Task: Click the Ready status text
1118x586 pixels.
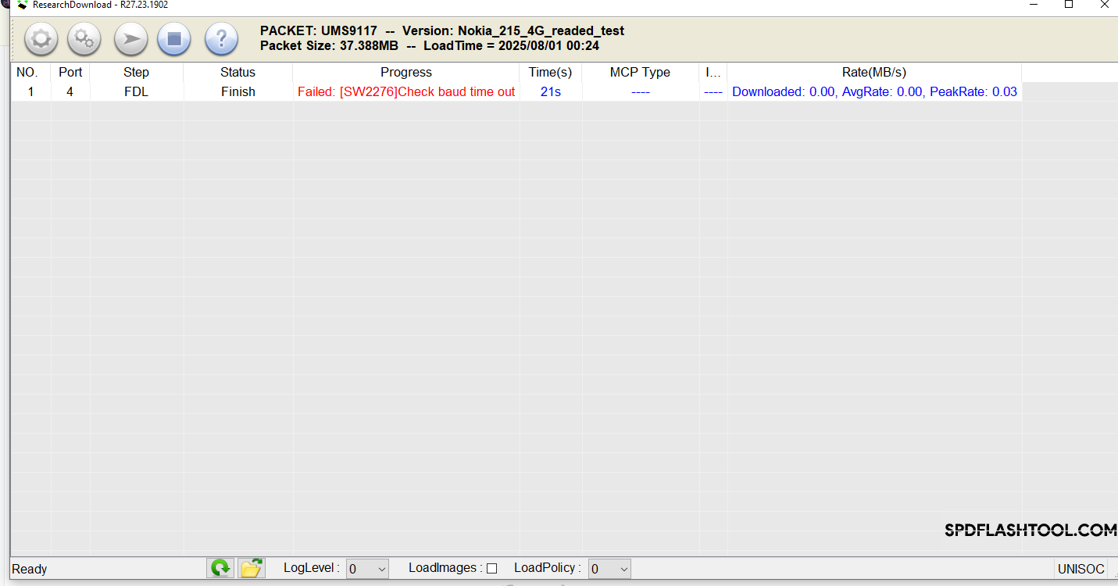Action: click(30, 569)
